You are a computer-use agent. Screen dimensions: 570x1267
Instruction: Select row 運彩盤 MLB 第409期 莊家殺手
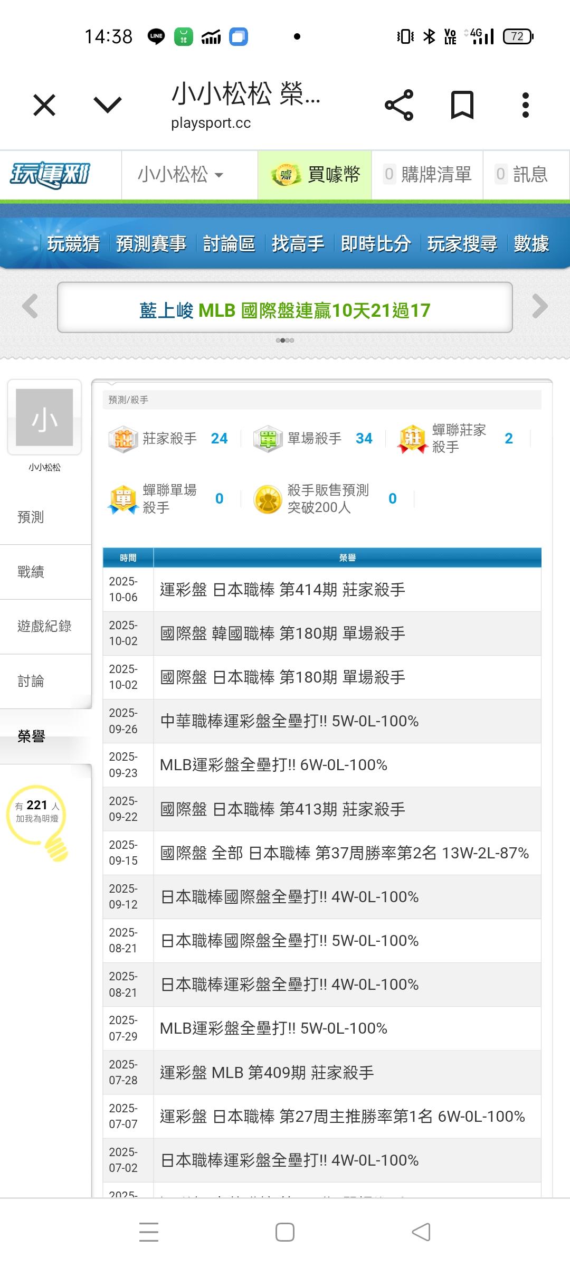(x=322, y=1072)
